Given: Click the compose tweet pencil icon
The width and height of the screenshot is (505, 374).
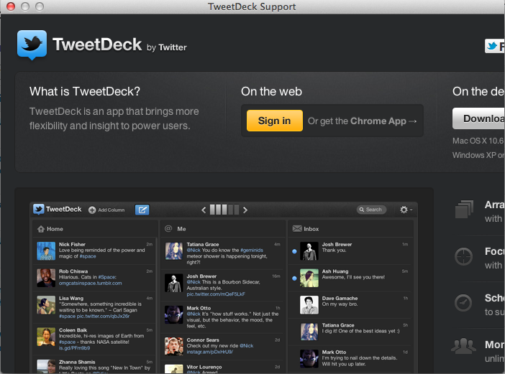Looking at the screenshot, I should [x=142, y=210].
